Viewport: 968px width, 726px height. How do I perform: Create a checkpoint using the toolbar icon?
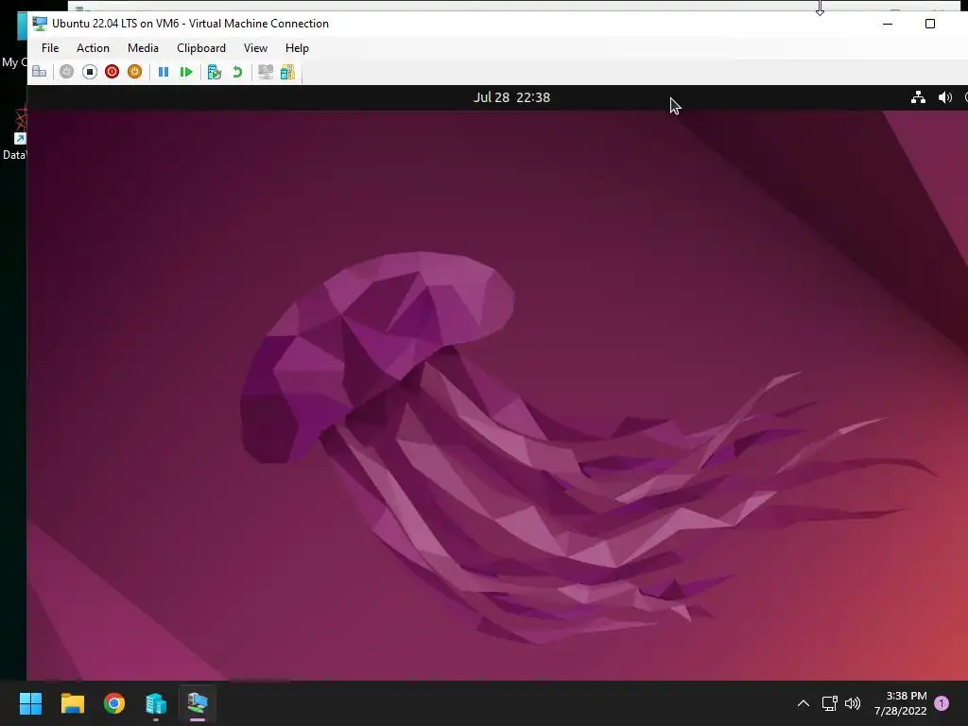click(215, 72)
